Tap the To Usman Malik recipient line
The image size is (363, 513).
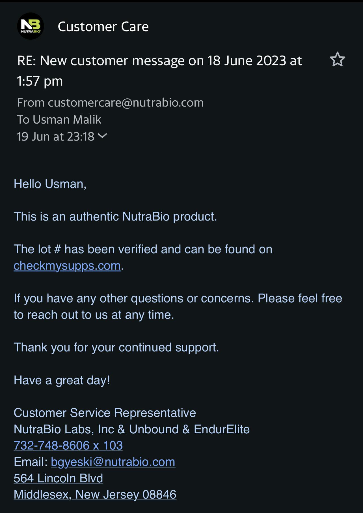59,120
